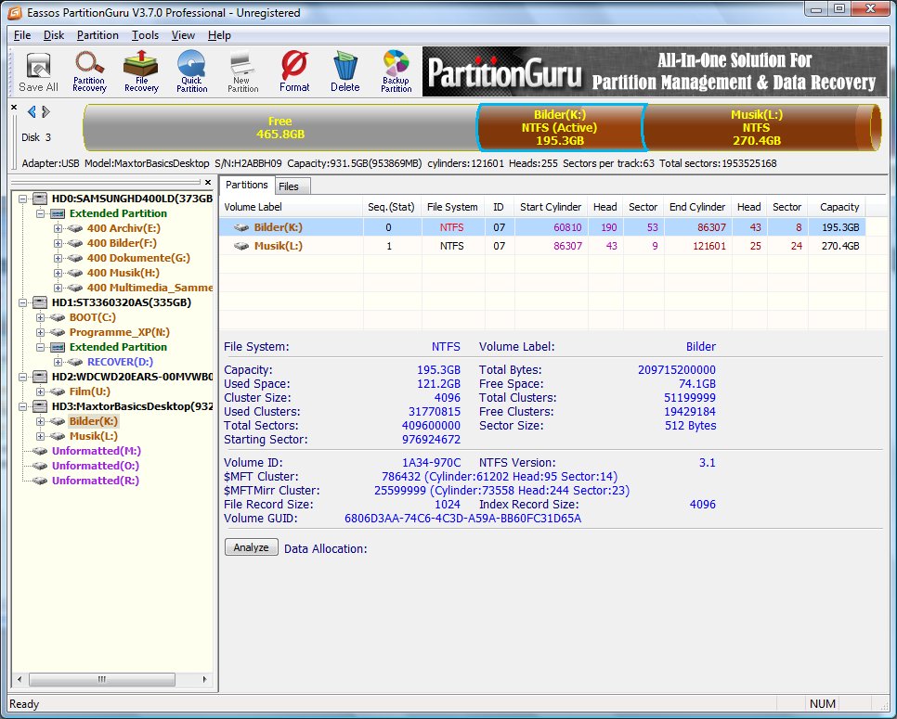Click Extended Partition icon under HD0

coord(58,213)
